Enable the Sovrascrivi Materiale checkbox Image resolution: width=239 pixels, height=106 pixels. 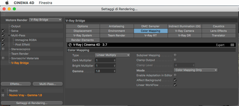coord(3,58)
